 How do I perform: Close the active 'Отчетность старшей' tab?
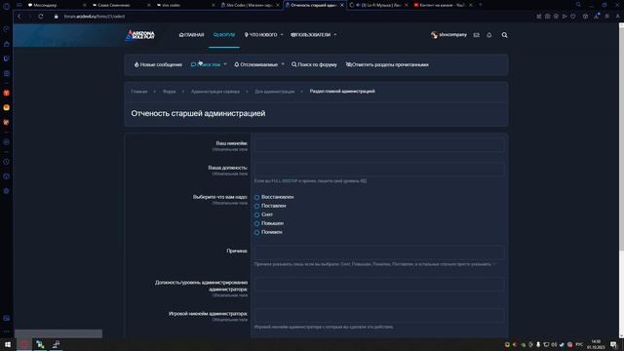342,5
